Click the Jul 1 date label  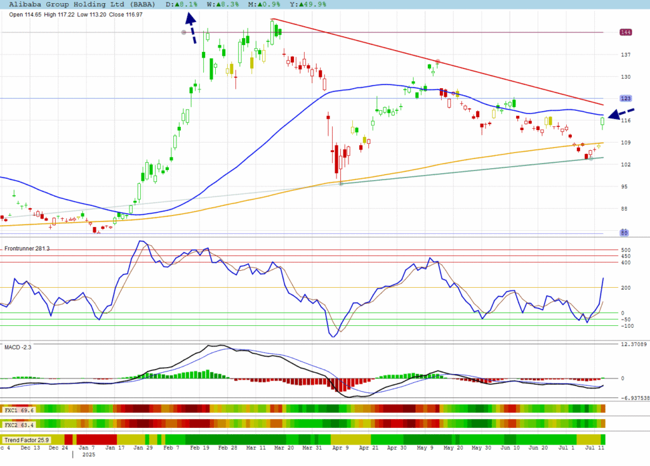[566, 448]
